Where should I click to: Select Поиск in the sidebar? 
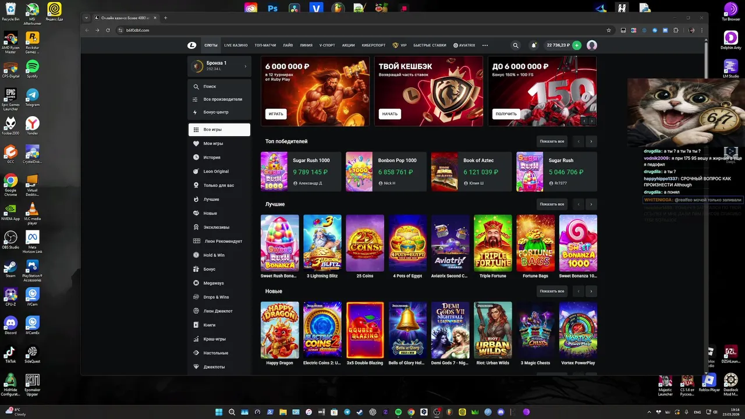pos(219,86)
